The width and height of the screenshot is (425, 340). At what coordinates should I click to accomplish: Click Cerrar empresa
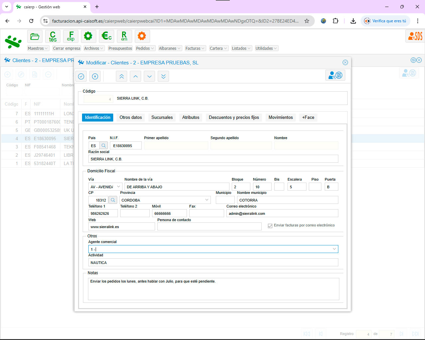point(67,48)
